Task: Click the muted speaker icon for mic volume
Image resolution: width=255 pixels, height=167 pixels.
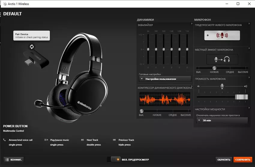Action: click(x=198, y=86)
